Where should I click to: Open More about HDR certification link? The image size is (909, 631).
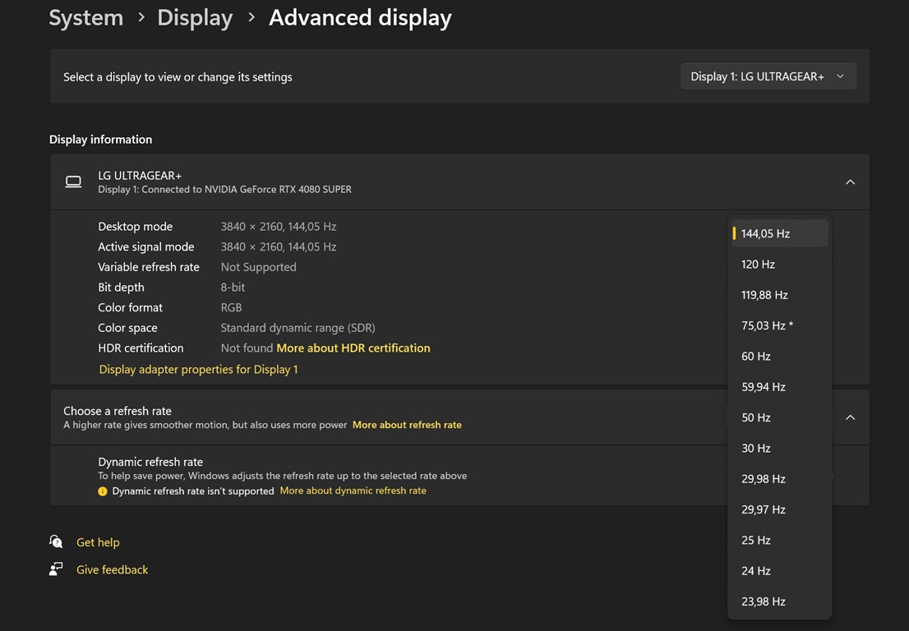click(x=353, y=348)
